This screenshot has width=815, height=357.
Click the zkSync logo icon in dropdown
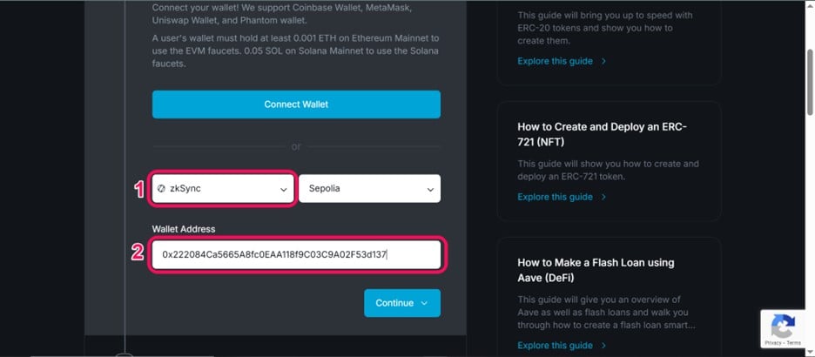(160, 189)
